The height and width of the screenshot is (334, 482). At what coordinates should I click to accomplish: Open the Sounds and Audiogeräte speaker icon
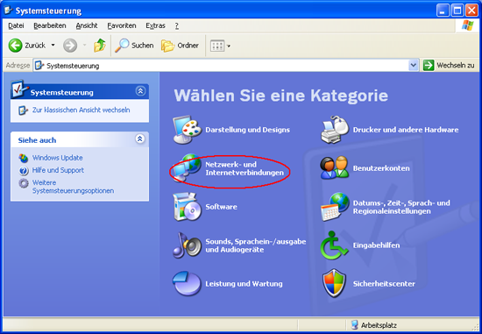[187, 245]
